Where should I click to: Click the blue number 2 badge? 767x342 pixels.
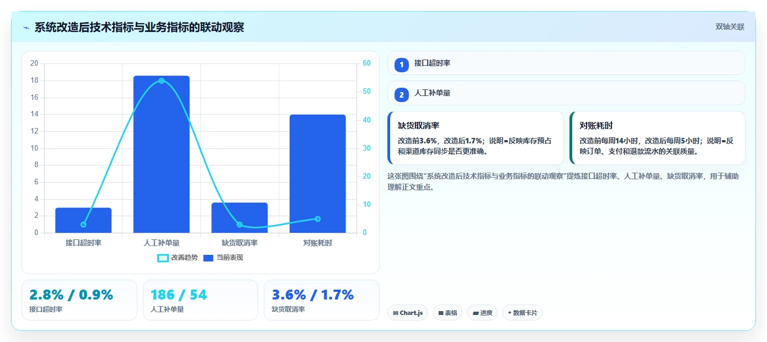402,95
